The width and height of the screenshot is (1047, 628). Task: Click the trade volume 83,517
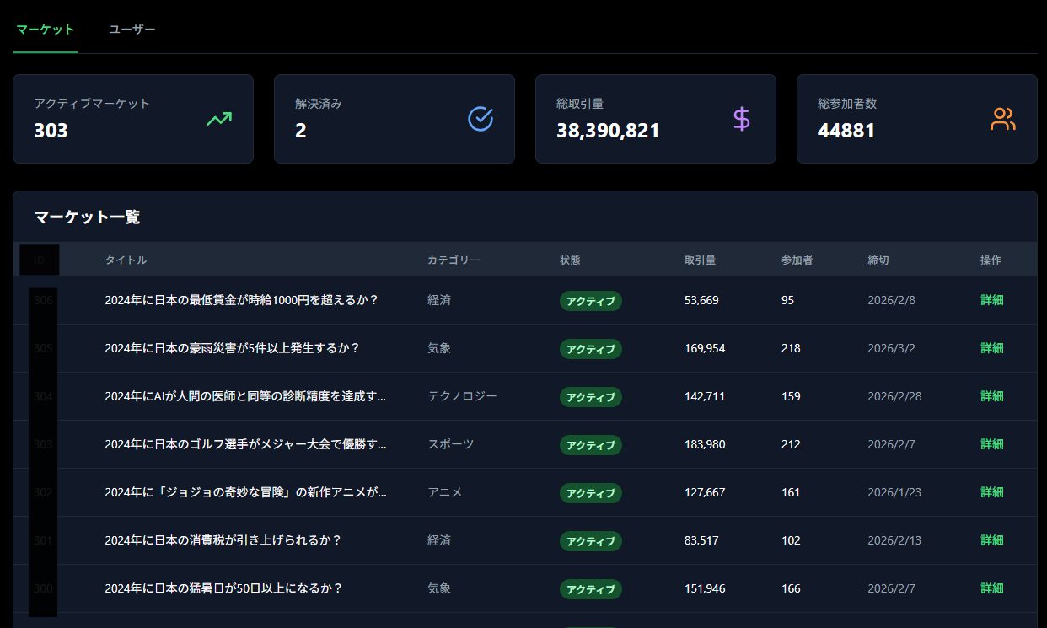pyautogui.click(x=701, y=540)
